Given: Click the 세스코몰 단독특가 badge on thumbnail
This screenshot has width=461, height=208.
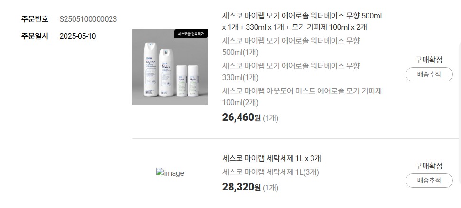Looking at the screenshot, I should pyautogui.click(x=191, y=34).
